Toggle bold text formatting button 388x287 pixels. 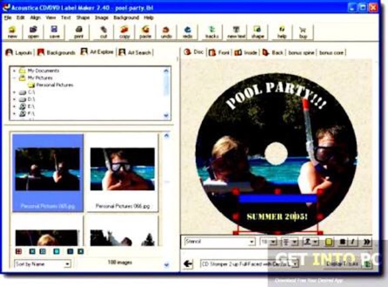pyautogui.click(x=343, y=241)
